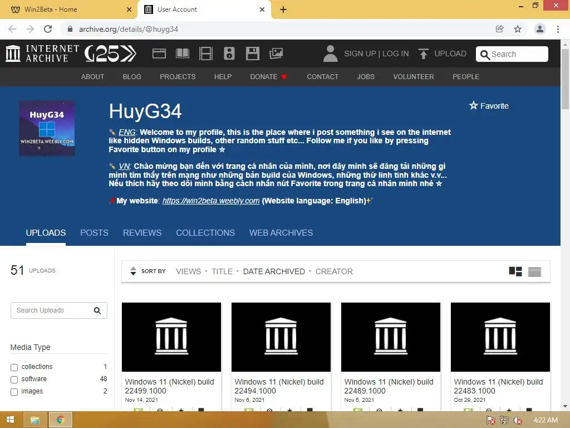Click the muted volume tray icon
The height and width of the screenshot is (428, 570).
point(517,420)
